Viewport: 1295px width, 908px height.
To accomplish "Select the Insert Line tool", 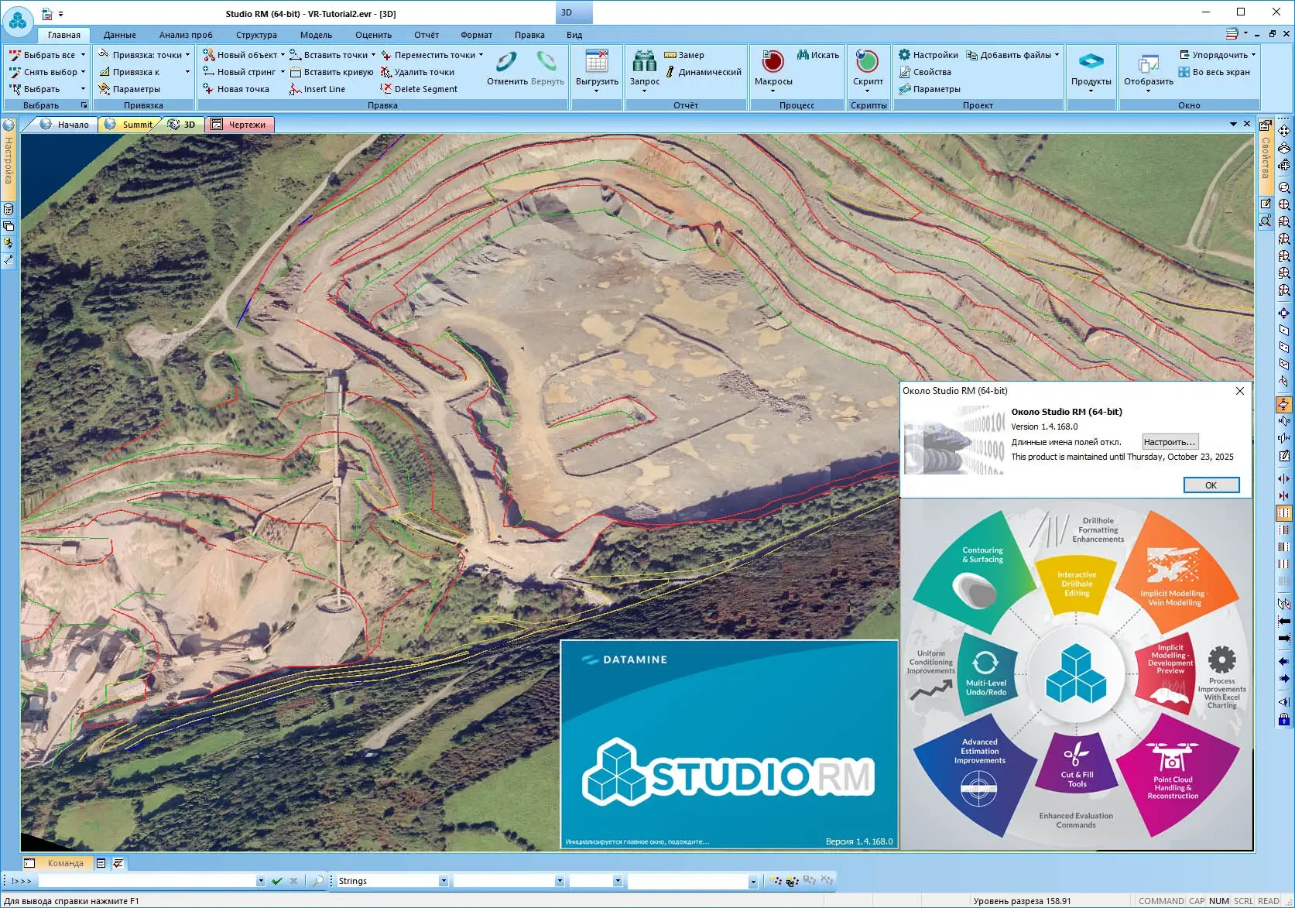I will coord(317,89).
